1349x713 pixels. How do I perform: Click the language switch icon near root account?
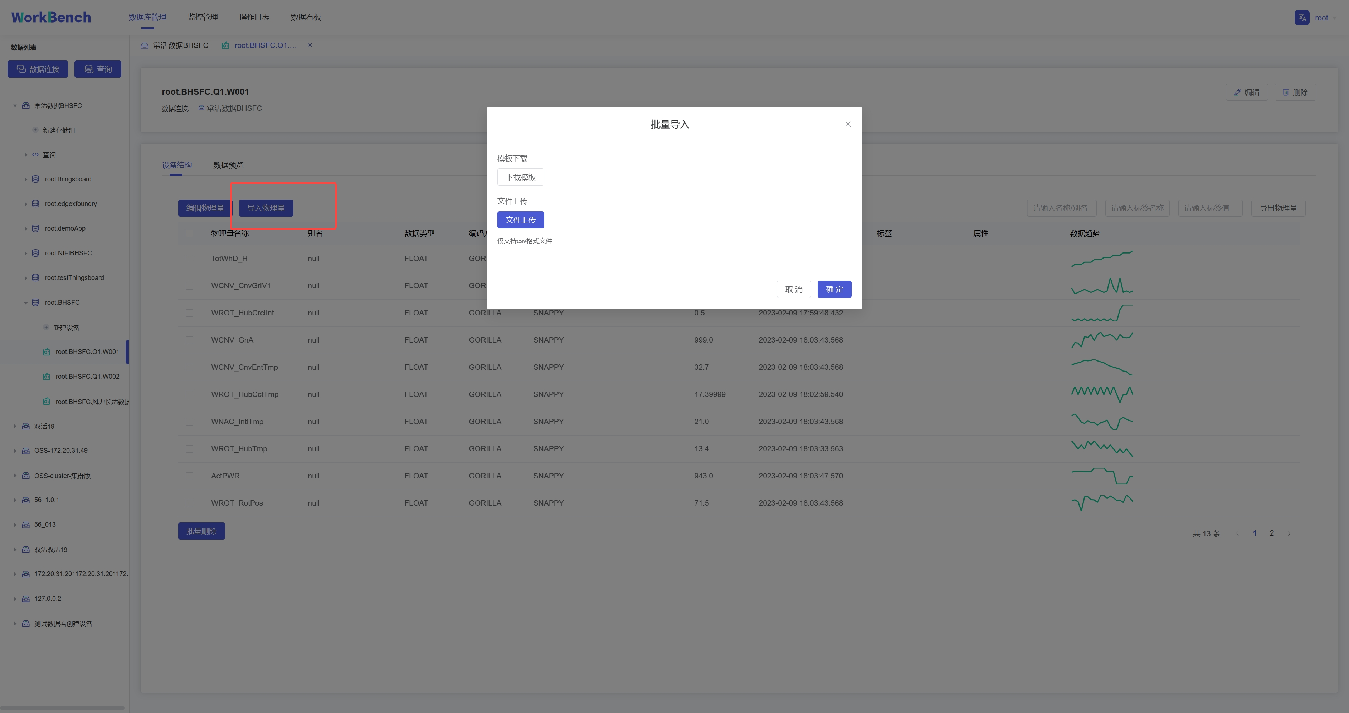click(1302, 17)
